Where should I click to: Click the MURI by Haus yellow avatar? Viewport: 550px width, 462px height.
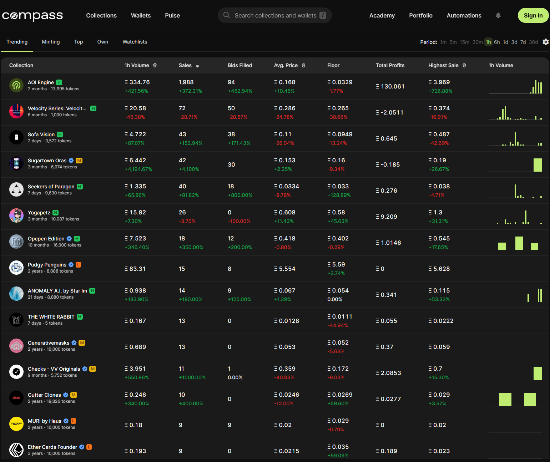[16, 424]
